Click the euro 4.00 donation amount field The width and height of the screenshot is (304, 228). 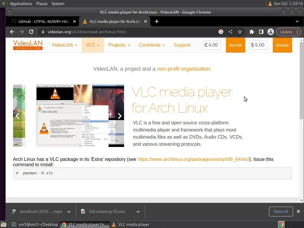(211, 45)
